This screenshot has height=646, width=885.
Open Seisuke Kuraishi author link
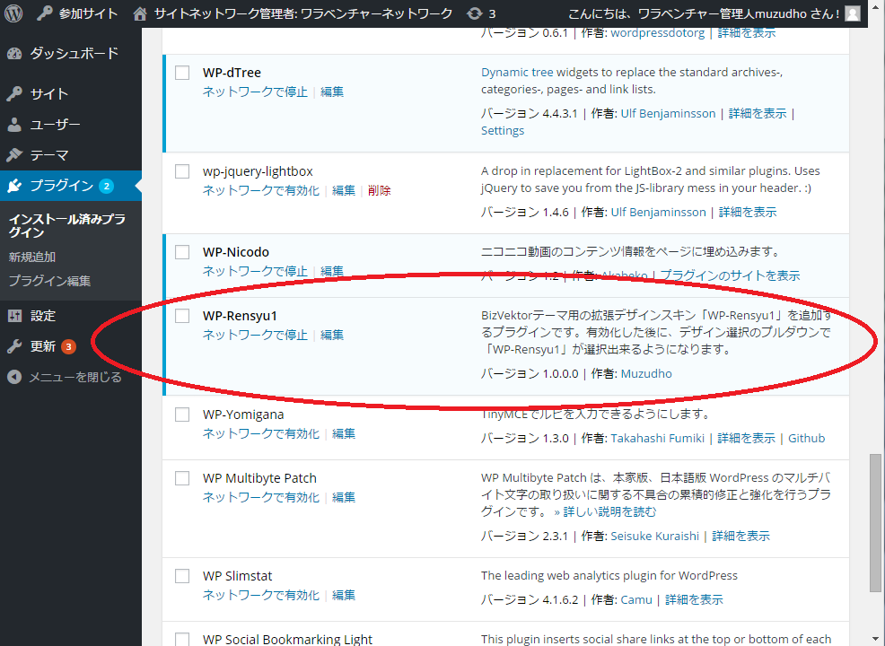coord(654,536)
